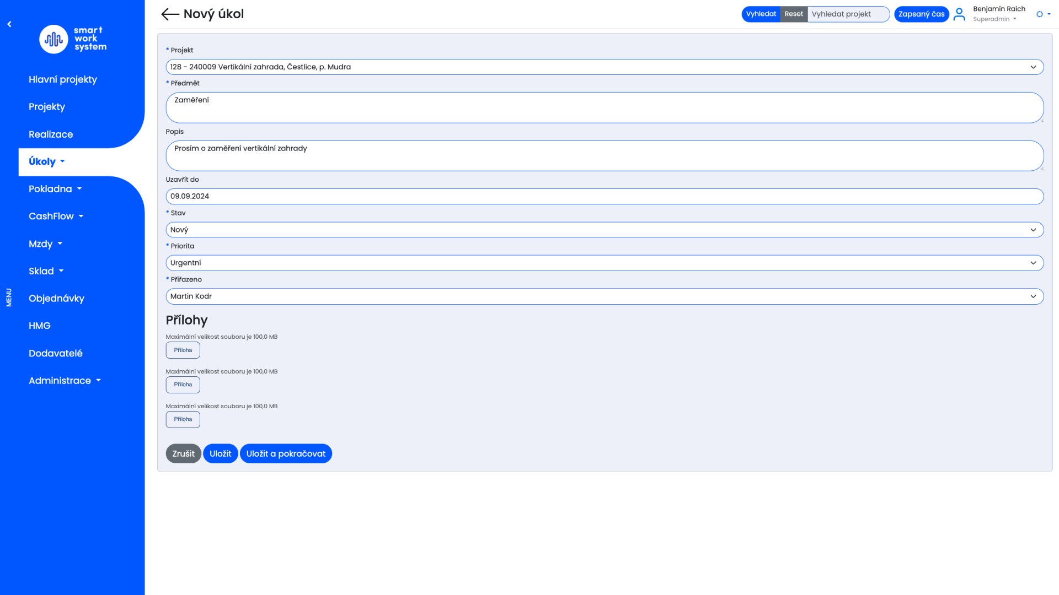Viewport: 1059px width, 595px height.
Task: Click the first Příloha upload button
Action: 183,350
